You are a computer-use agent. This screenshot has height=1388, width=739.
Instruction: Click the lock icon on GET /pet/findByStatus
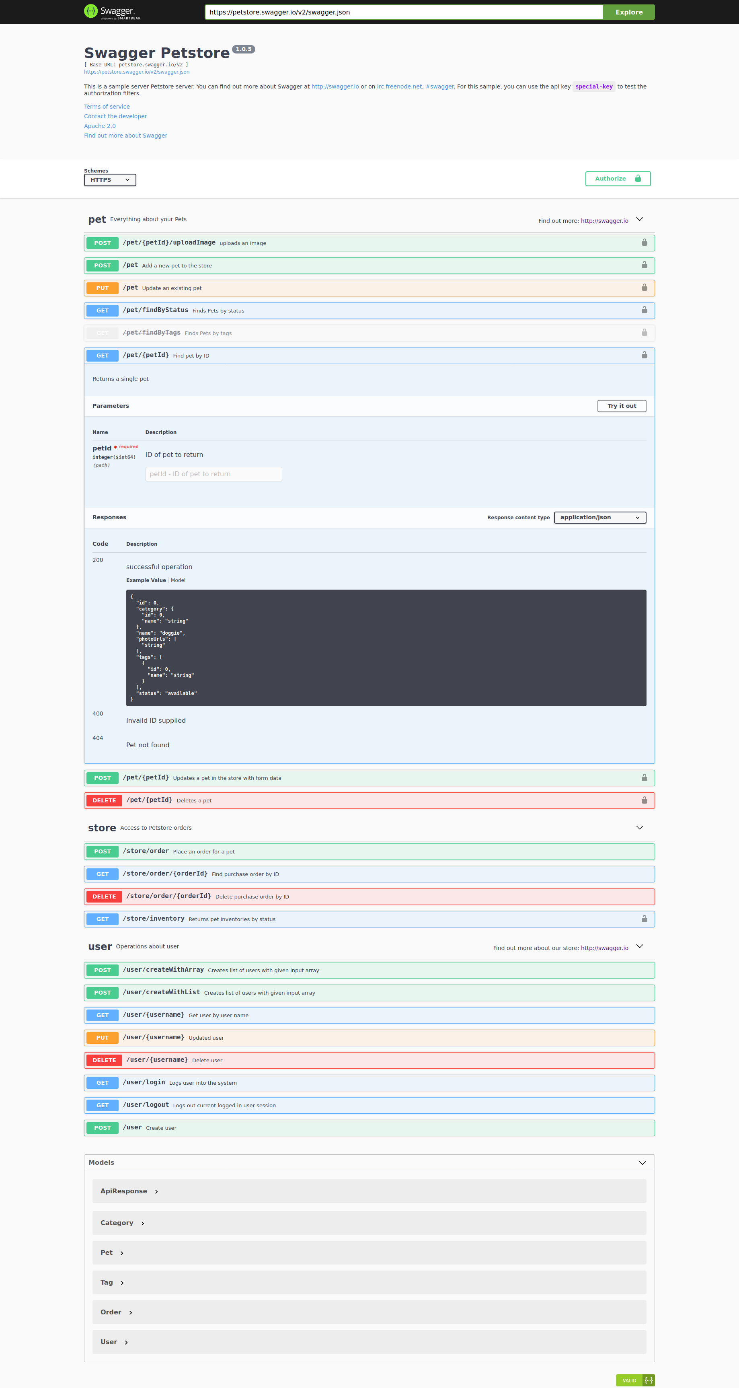(644, 311)
